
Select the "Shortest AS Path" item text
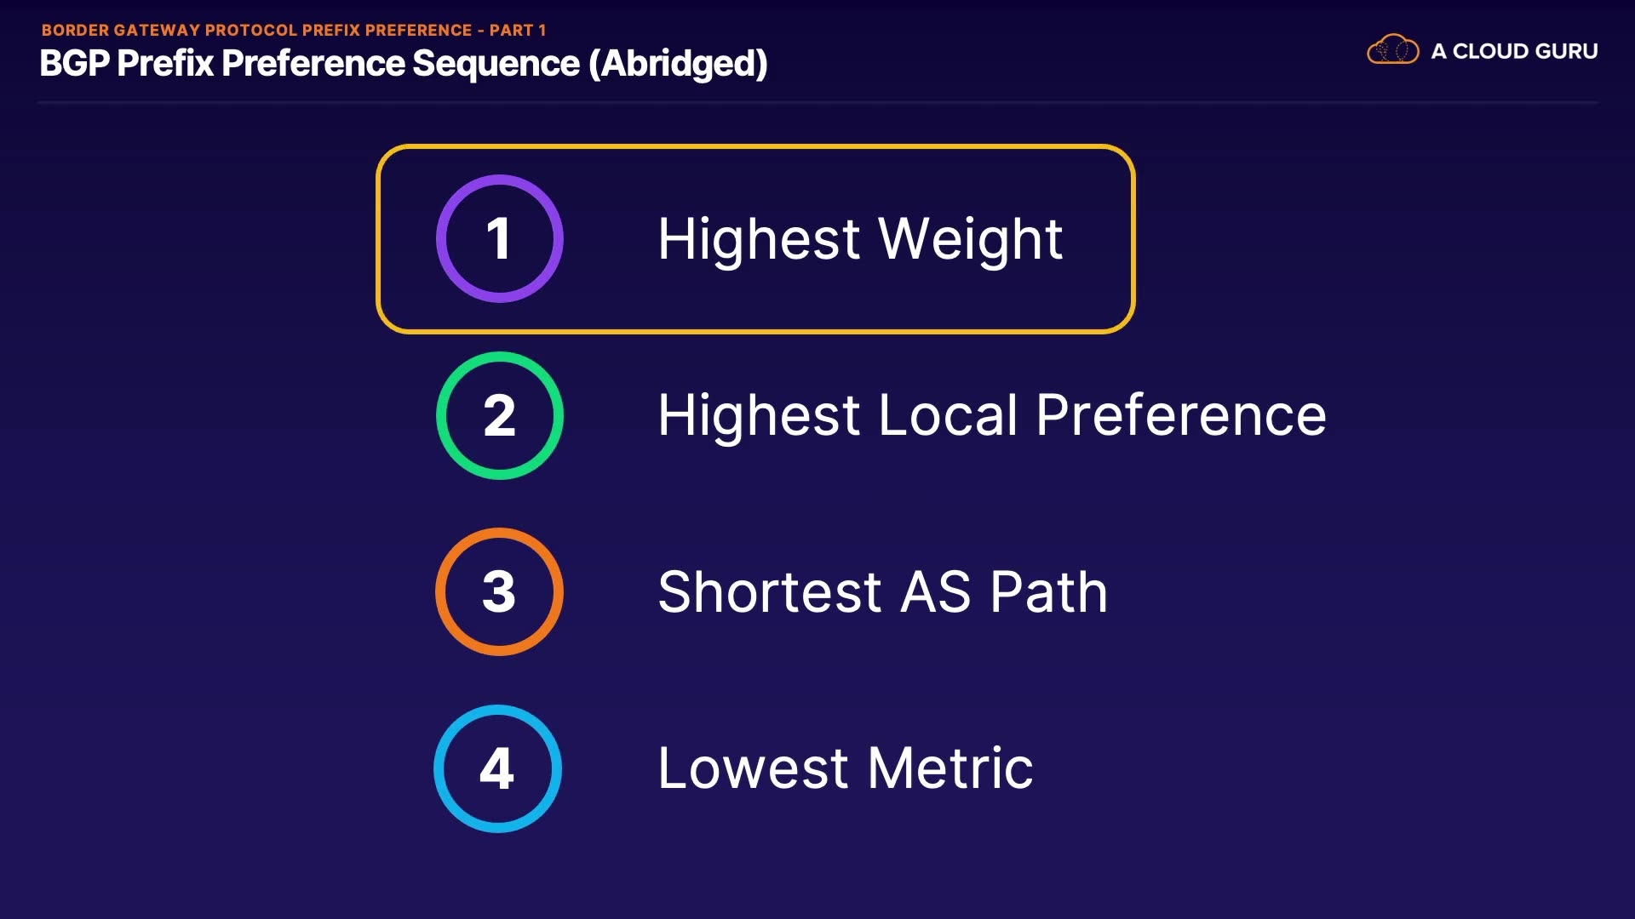(x=882, y=591)
